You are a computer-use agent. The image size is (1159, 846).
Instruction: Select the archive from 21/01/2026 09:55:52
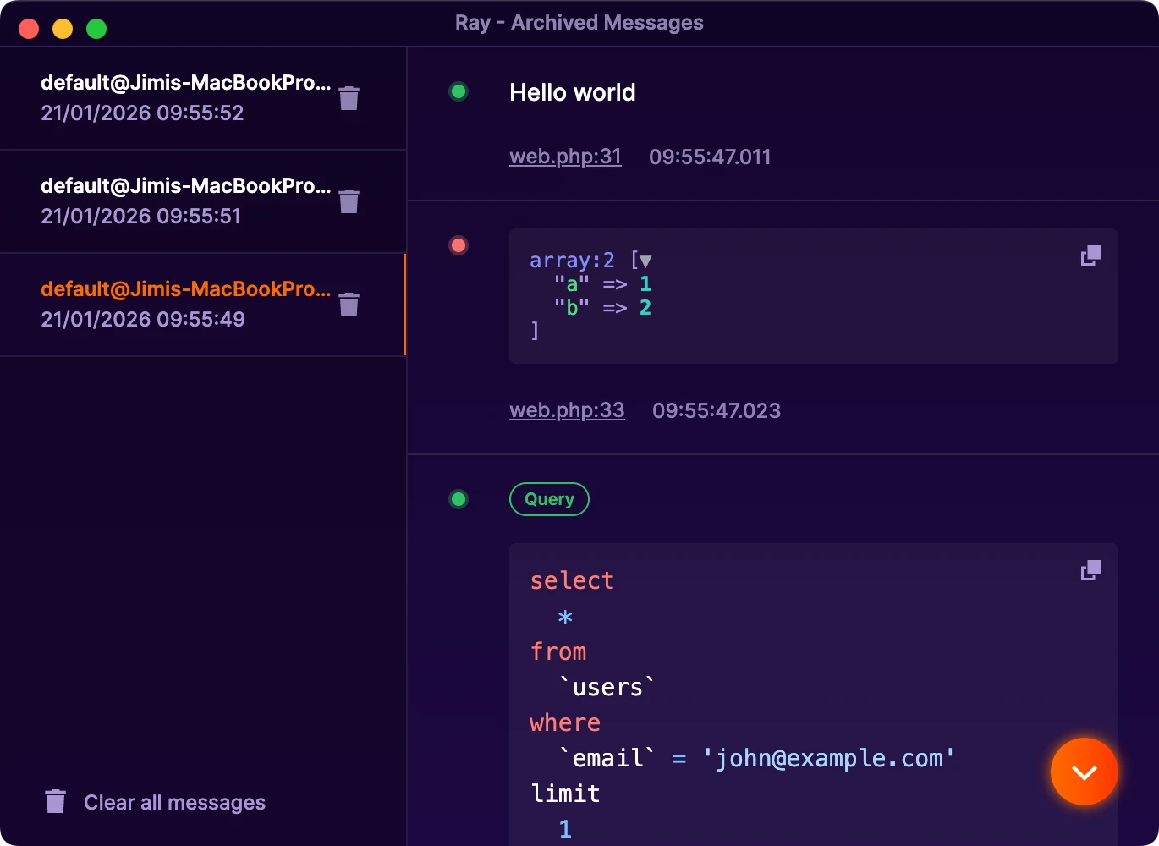coord(203,98)
